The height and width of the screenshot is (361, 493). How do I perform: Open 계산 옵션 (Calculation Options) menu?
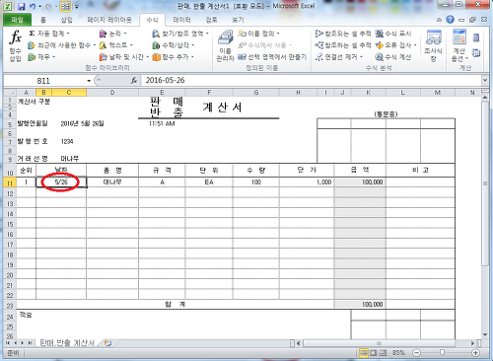(459, 46)
